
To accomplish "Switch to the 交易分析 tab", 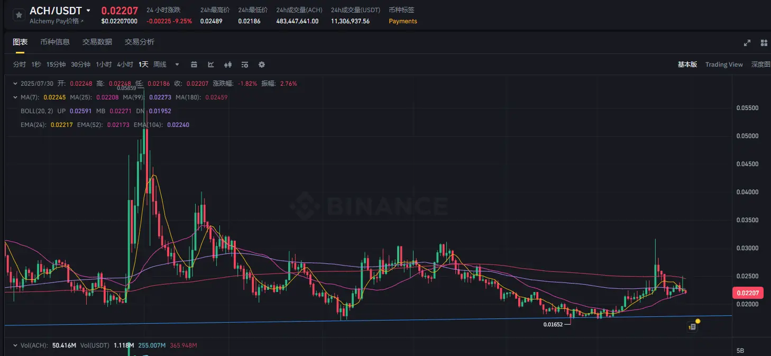I will 140,42.
